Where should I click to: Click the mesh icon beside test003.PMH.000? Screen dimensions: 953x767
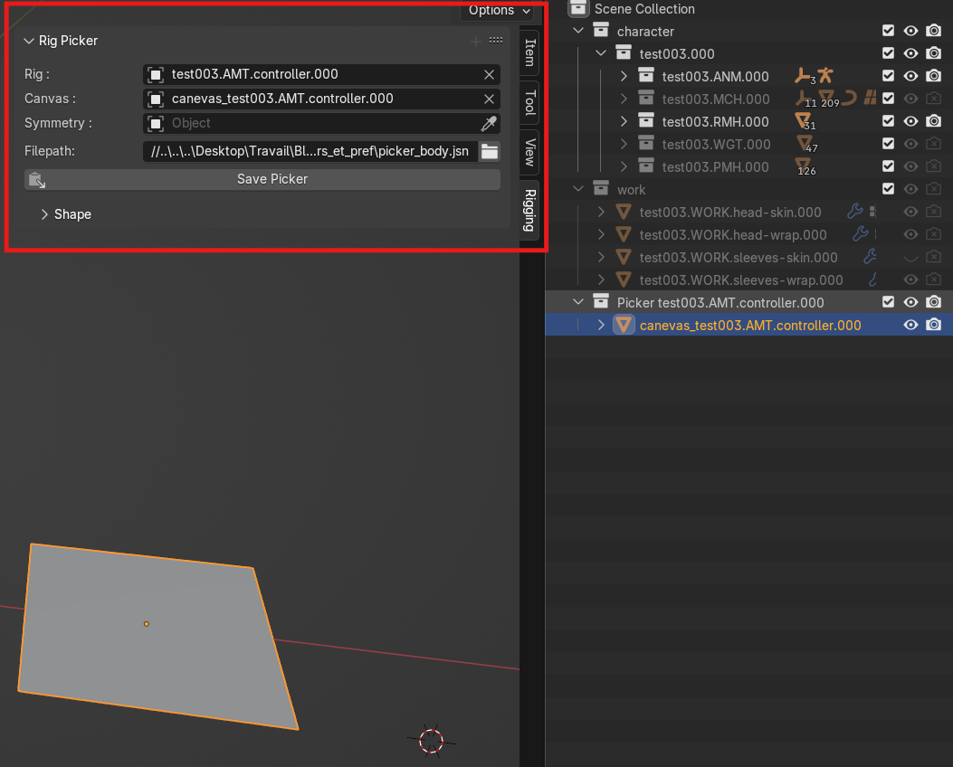[802, 165]
